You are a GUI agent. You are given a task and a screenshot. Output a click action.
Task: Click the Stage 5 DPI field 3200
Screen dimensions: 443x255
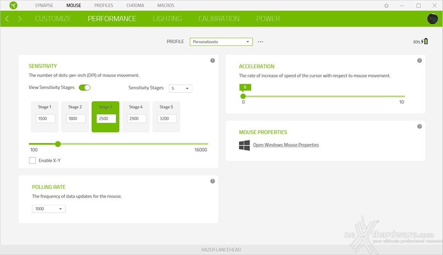pos(167,118)
